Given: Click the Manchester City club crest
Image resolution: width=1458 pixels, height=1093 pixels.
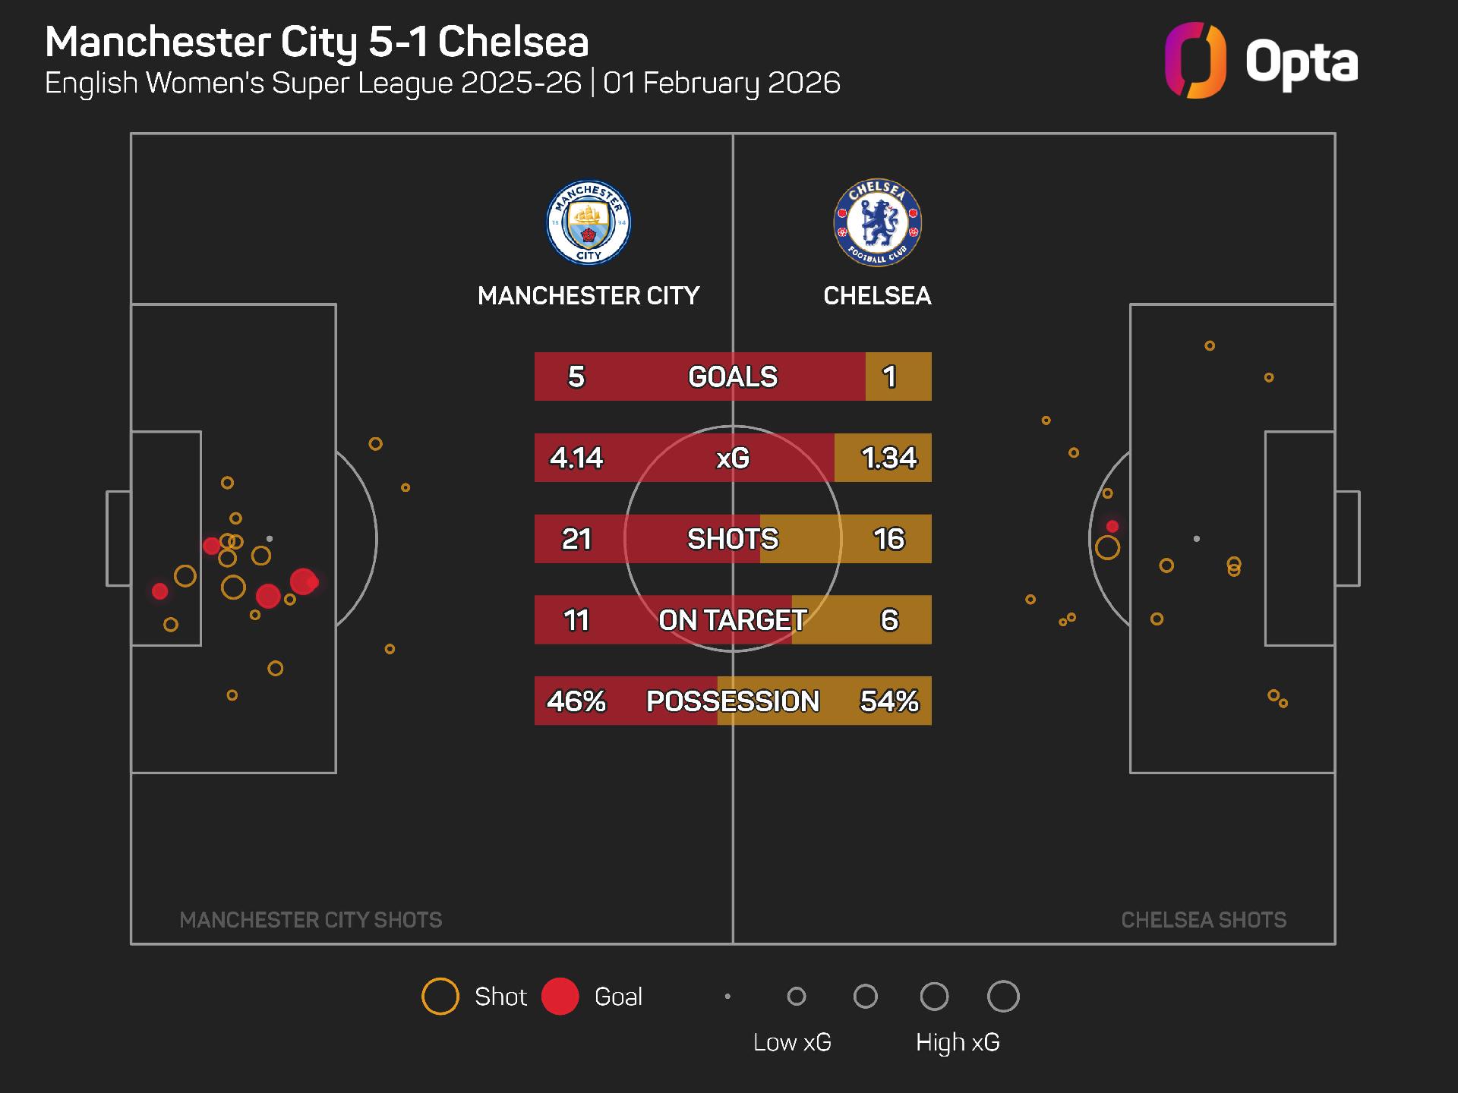Looking at the screenshot, I should click(x=589, y=223).
